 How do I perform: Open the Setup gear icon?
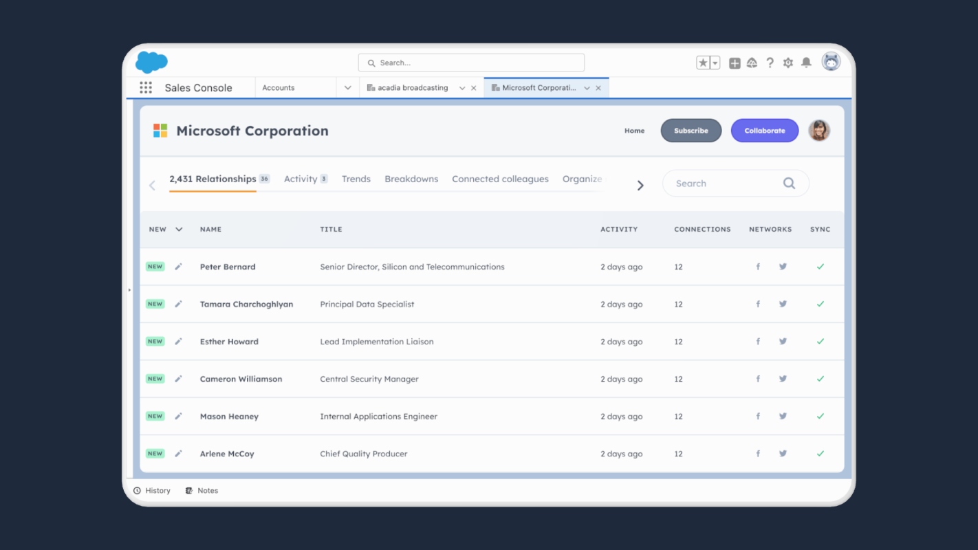click(788, 63)
